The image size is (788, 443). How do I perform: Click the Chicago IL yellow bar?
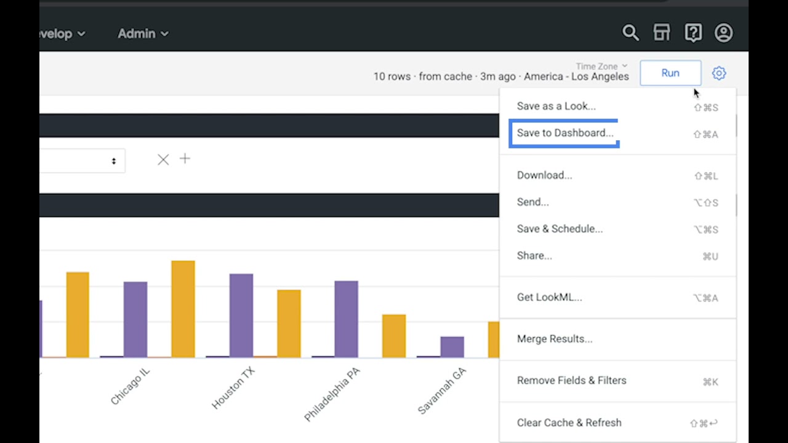[183, 309]
